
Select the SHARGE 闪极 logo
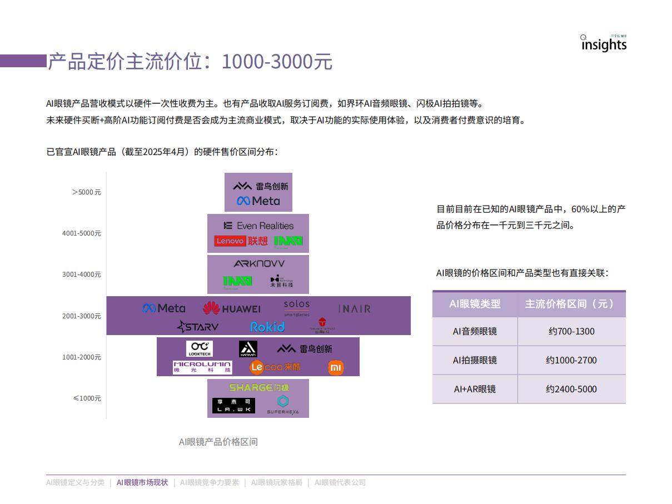coord(259,387)
